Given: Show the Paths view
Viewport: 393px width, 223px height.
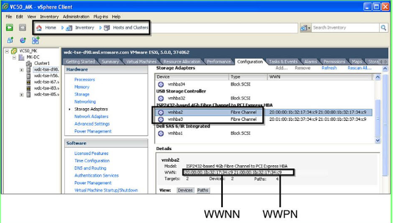Looking at the screenshot, I should point(202,190).
